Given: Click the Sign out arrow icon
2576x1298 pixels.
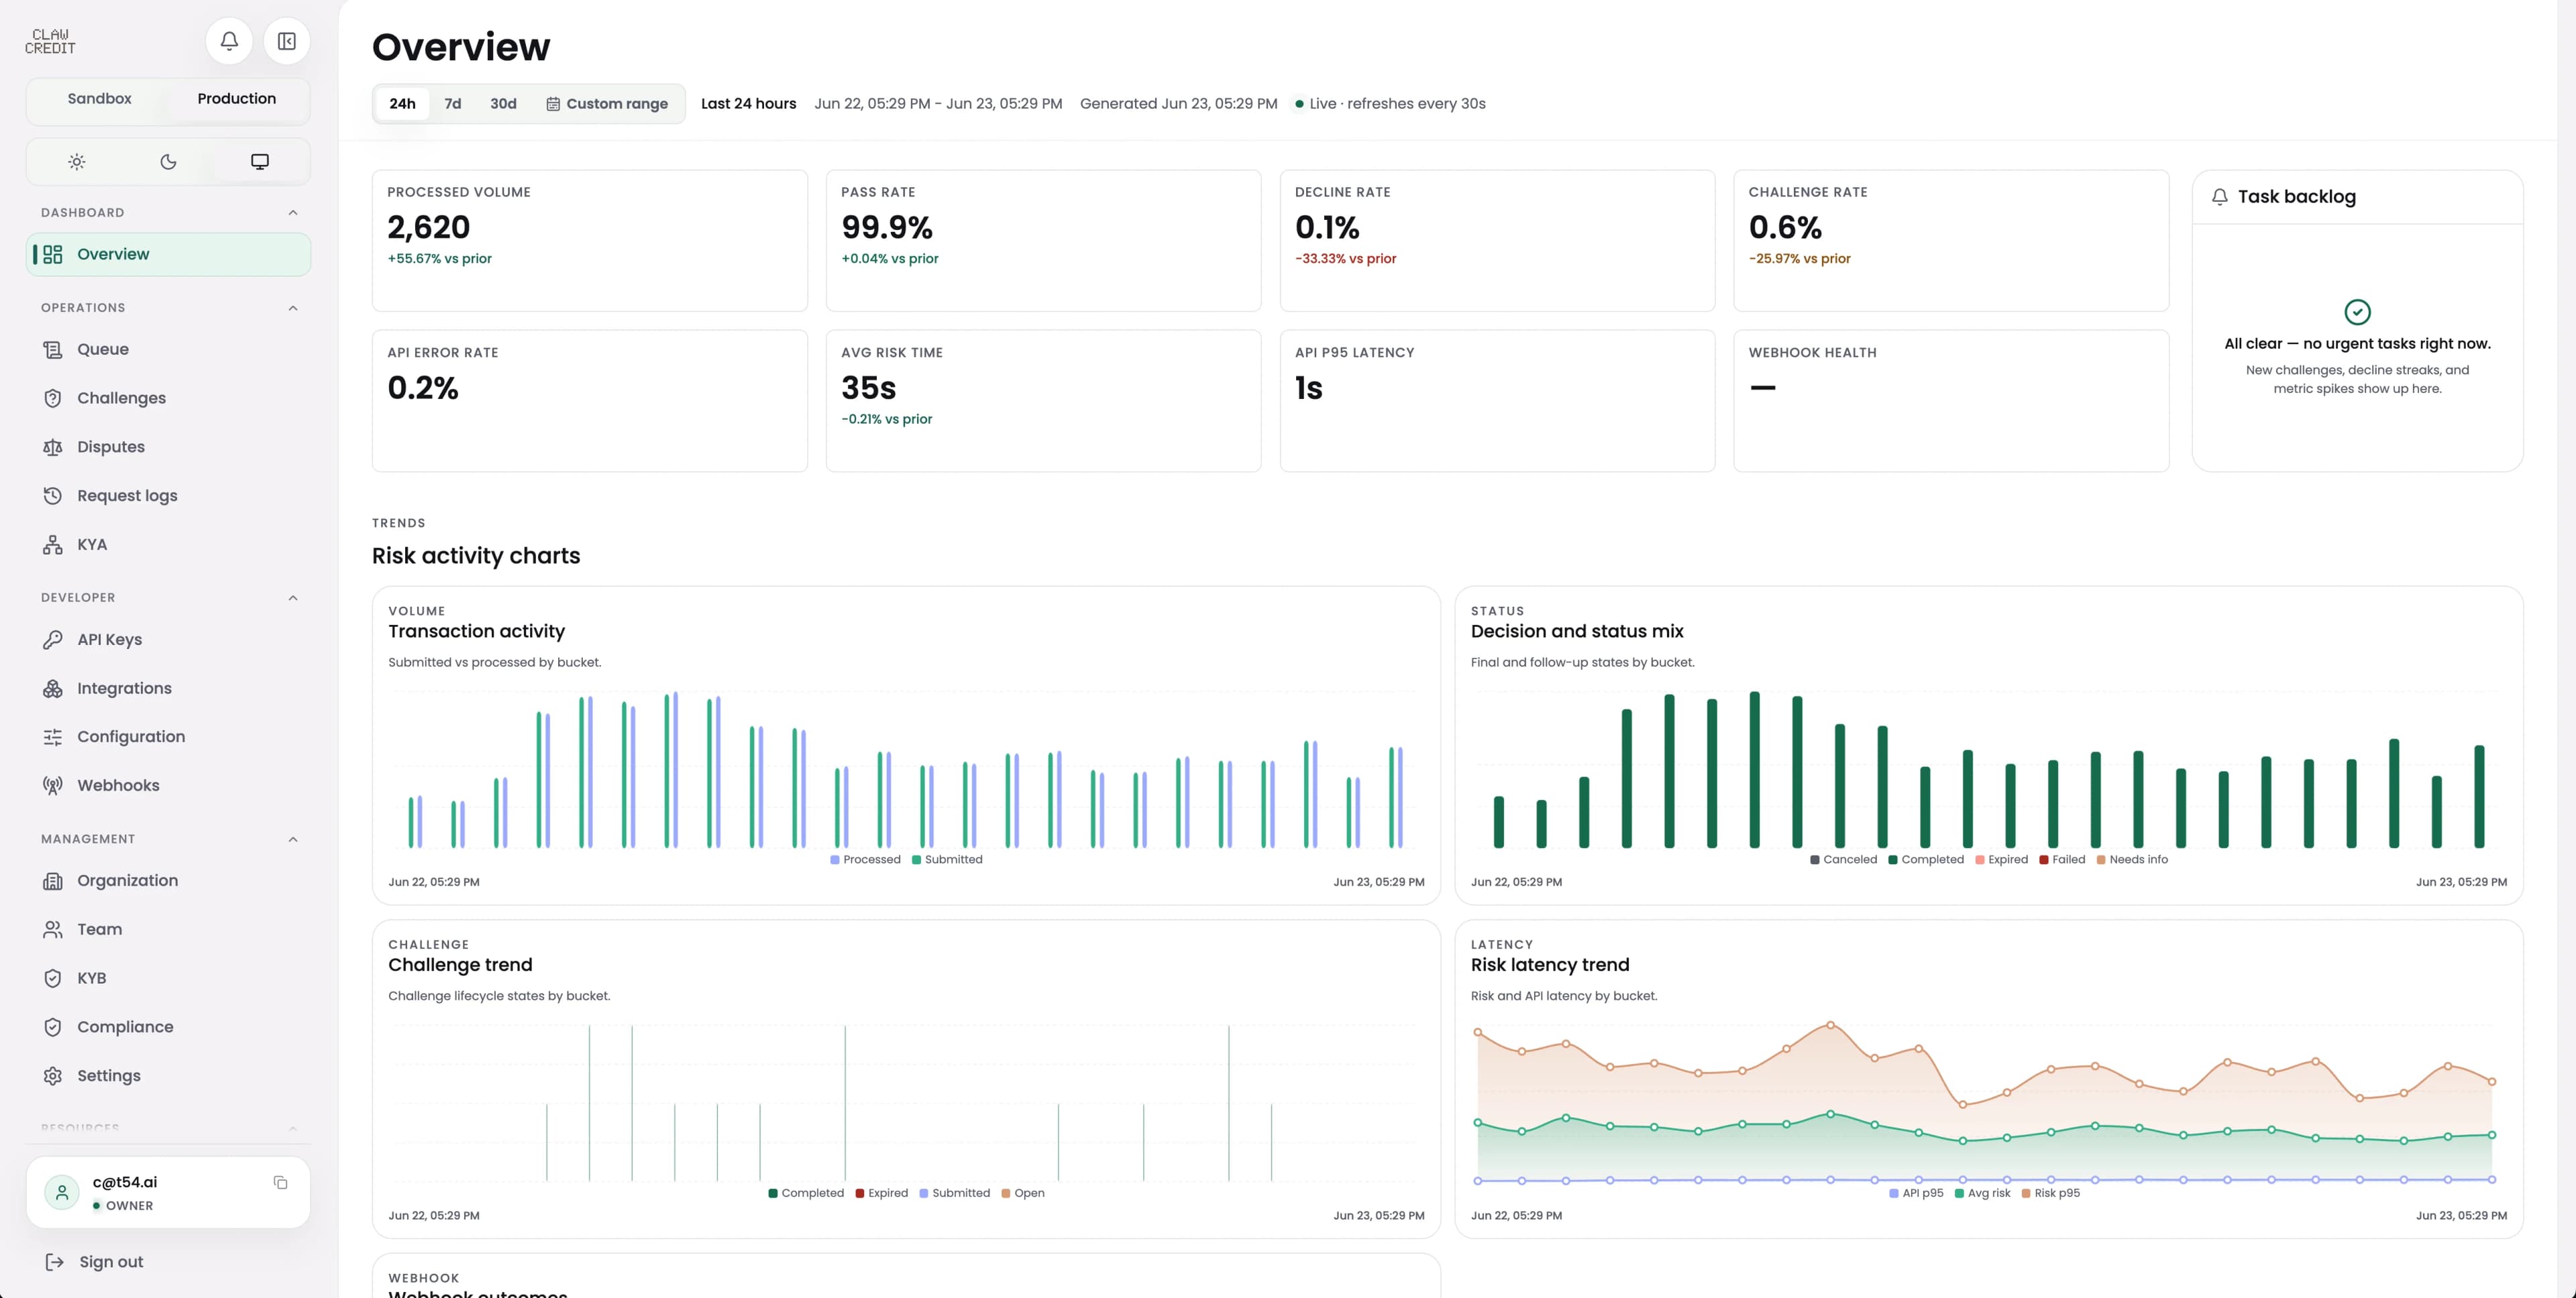Looking at the screenshot, I should (x=55, y=1262).
